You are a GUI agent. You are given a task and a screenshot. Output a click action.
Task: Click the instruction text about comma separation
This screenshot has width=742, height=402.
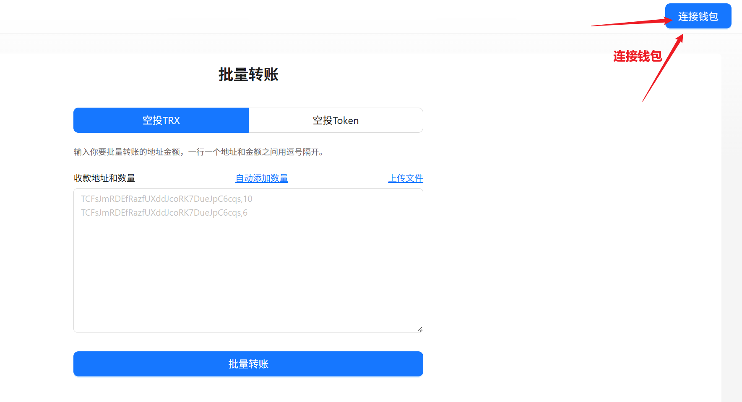click(199, 152)
